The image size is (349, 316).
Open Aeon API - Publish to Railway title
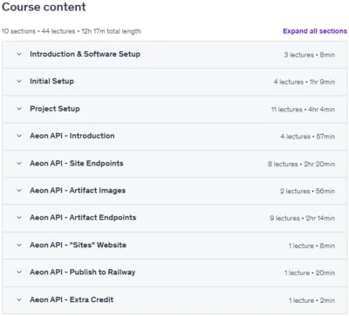click(83, 272)
